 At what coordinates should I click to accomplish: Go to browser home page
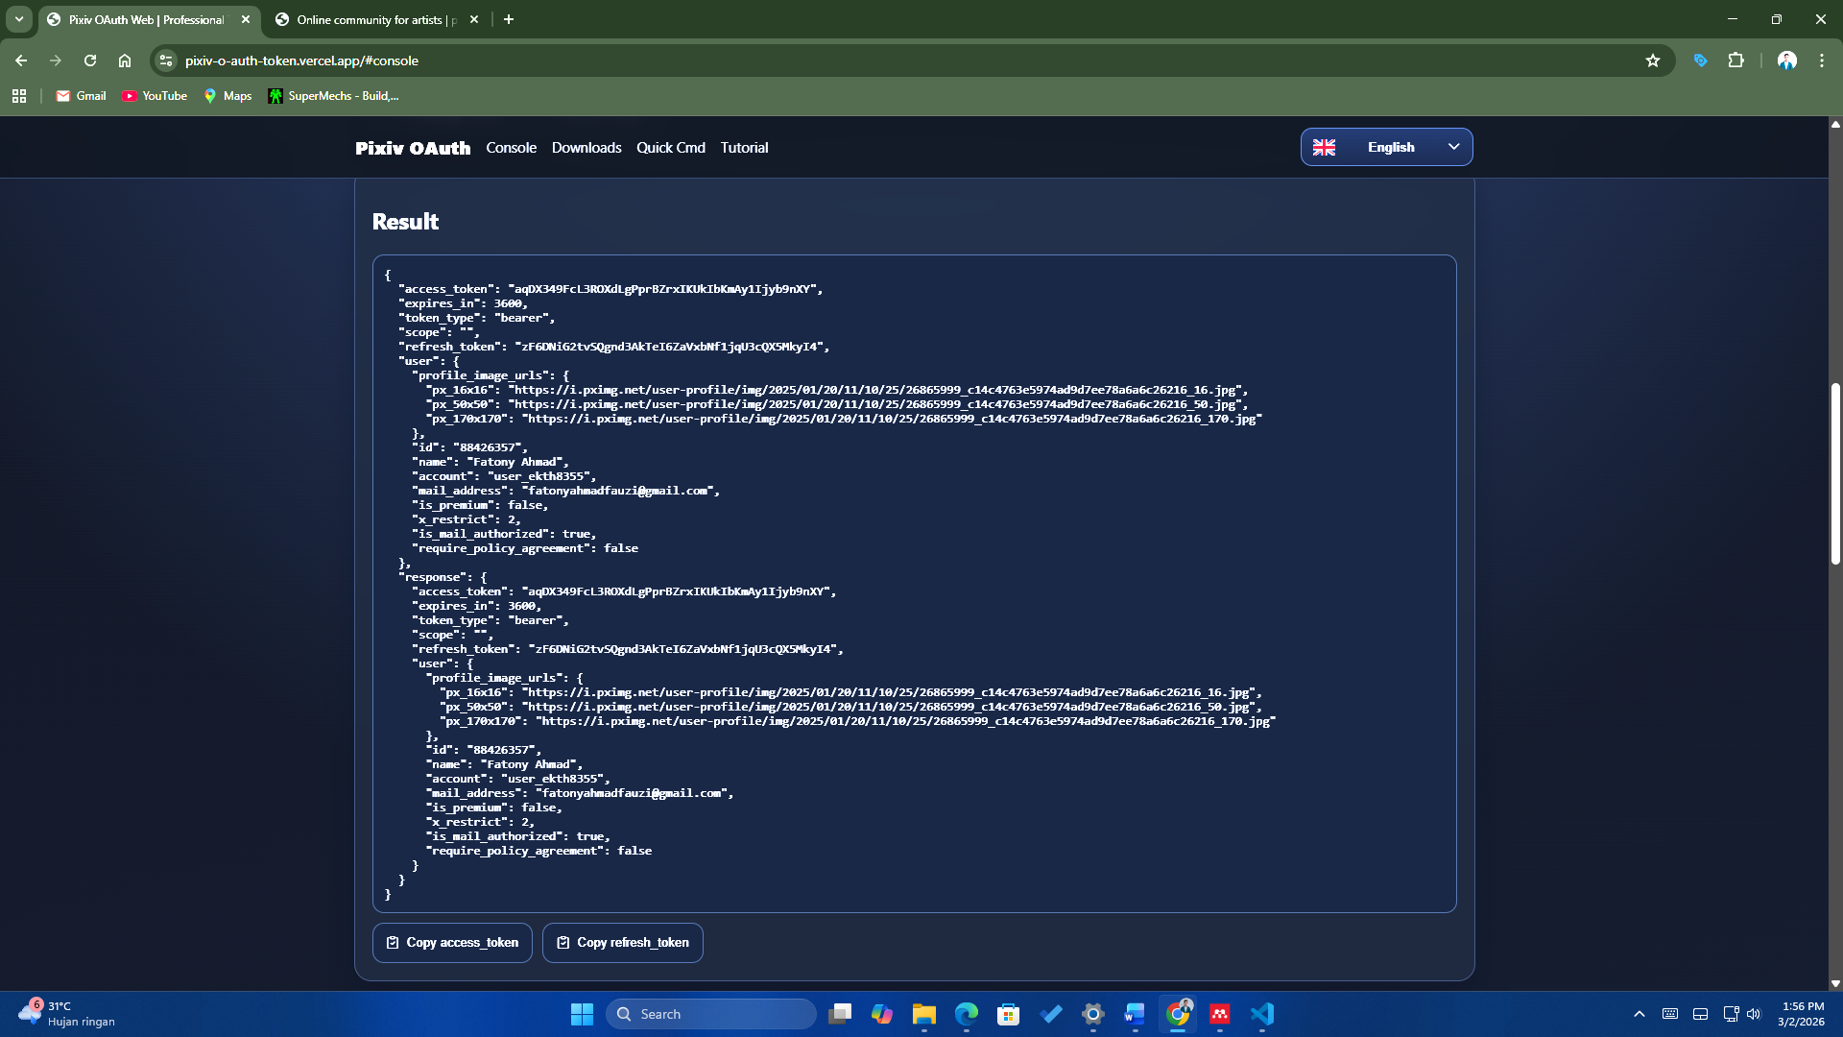125,60
